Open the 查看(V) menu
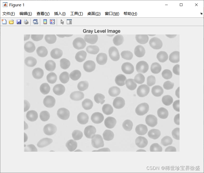This screenshot has width=204, height=173. 43,14
